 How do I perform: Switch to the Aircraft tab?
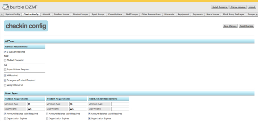coord(46,14)
